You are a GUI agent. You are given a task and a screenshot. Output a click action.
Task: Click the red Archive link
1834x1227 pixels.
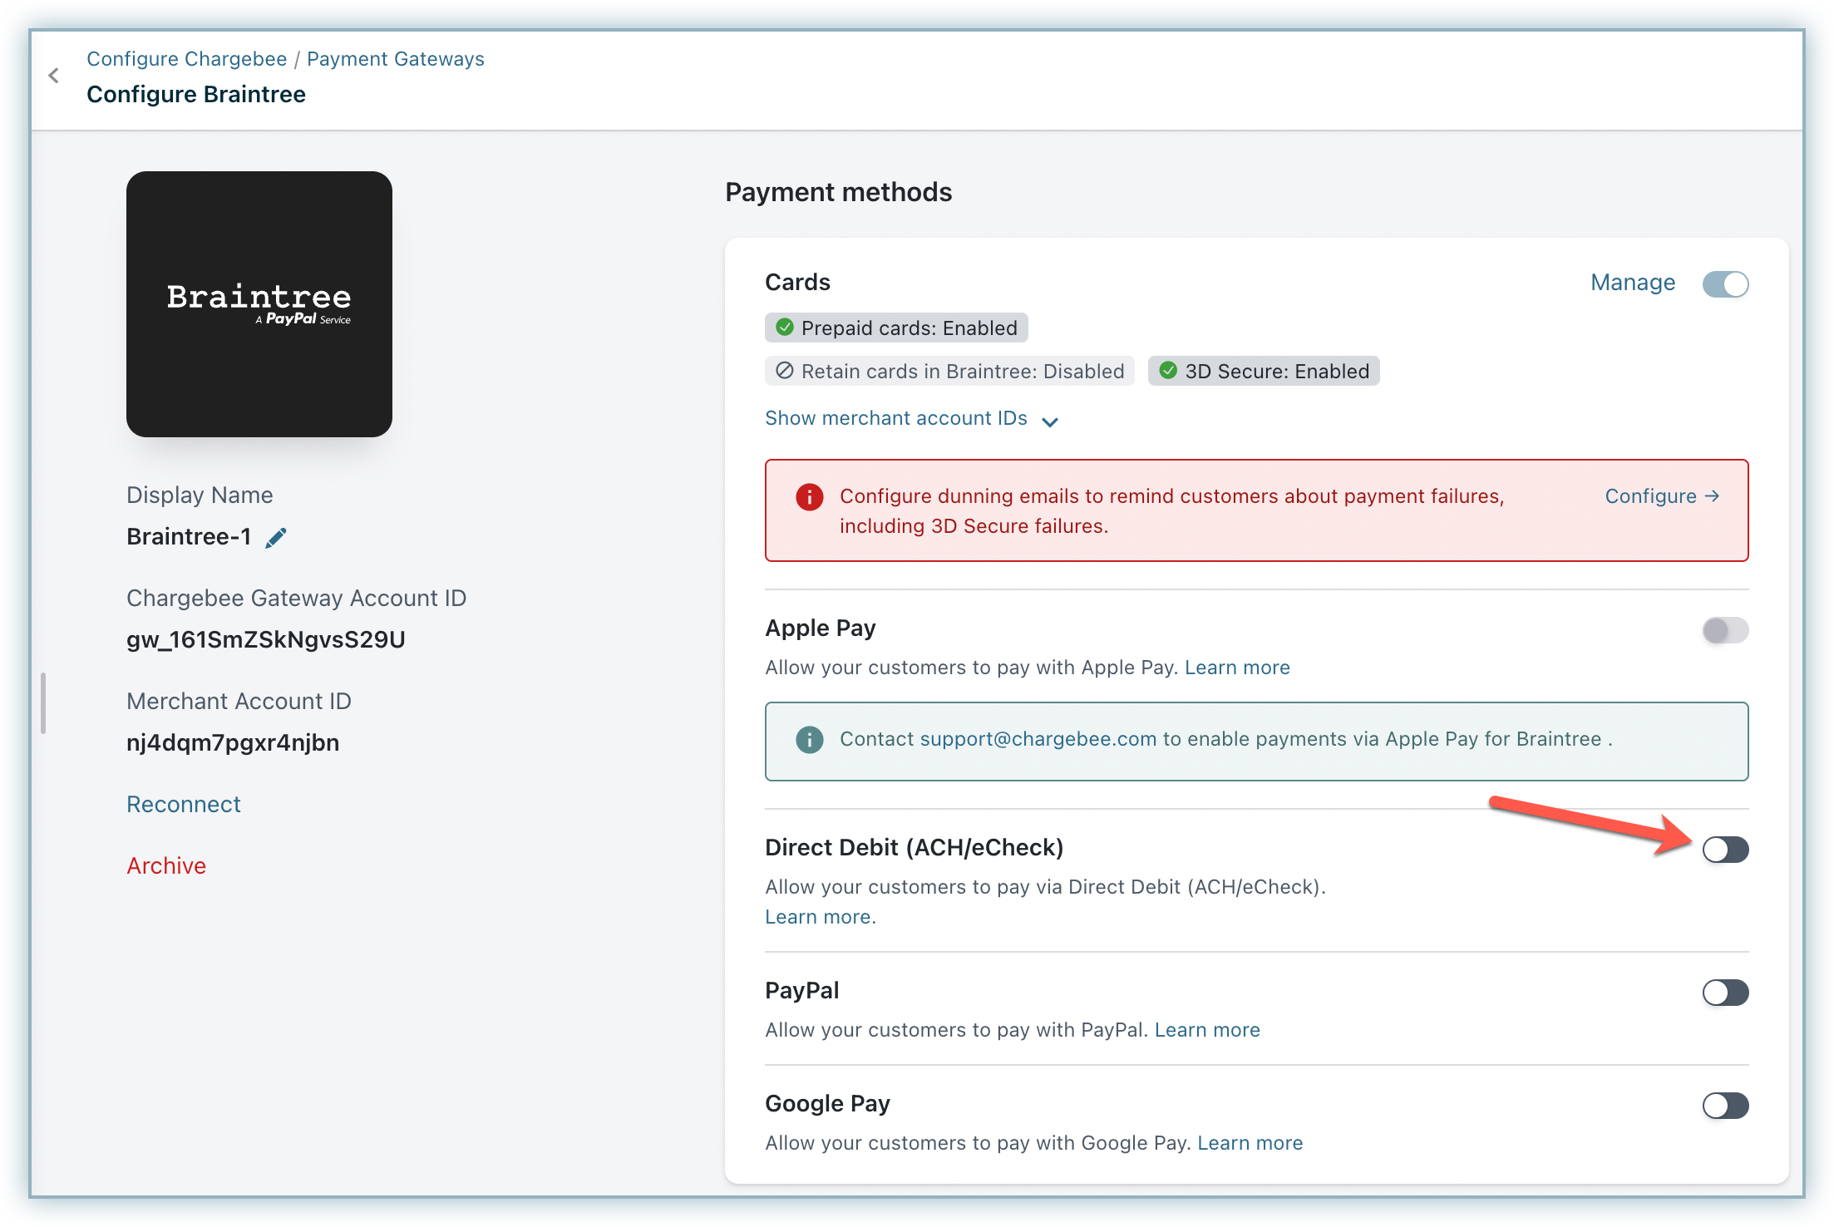tap(166, 865)
